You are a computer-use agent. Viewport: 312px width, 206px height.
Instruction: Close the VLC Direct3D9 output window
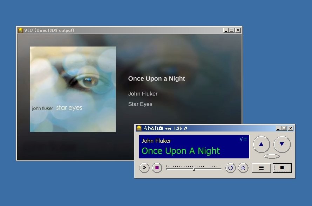[x=238, y=30]
